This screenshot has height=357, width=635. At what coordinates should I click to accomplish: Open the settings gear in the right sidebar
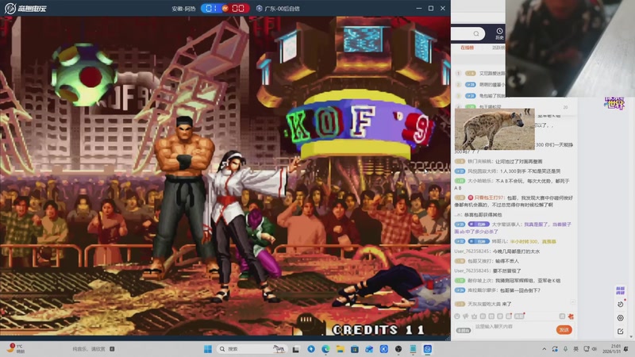pyautogui.click(x=620, y=318)
